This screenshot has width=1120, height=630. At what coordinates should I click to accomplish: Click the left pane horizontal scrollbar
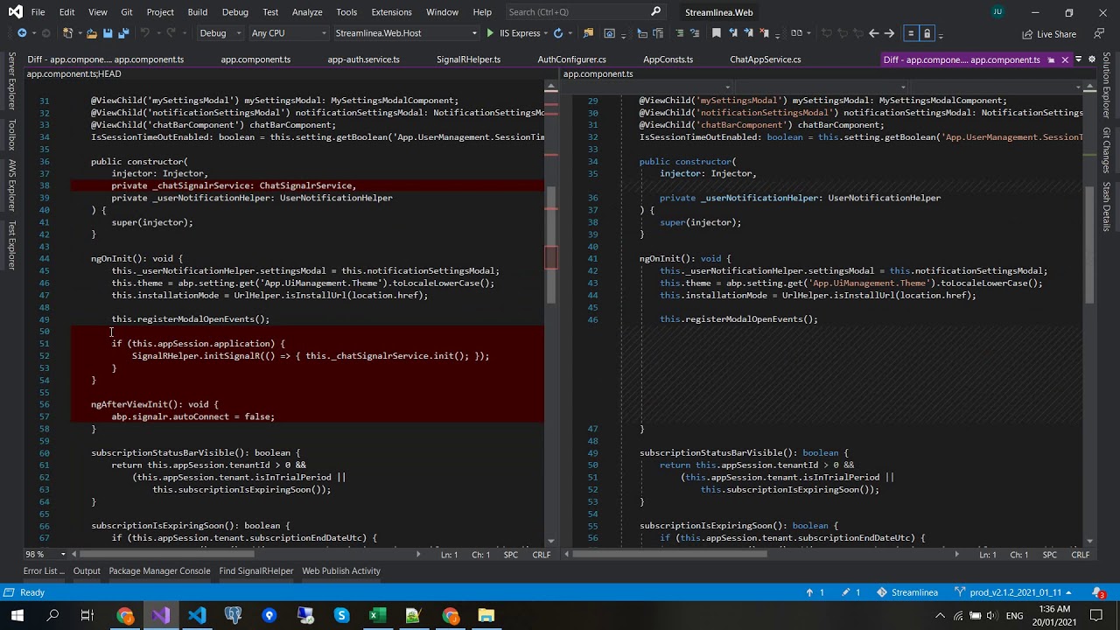point(245,555)
